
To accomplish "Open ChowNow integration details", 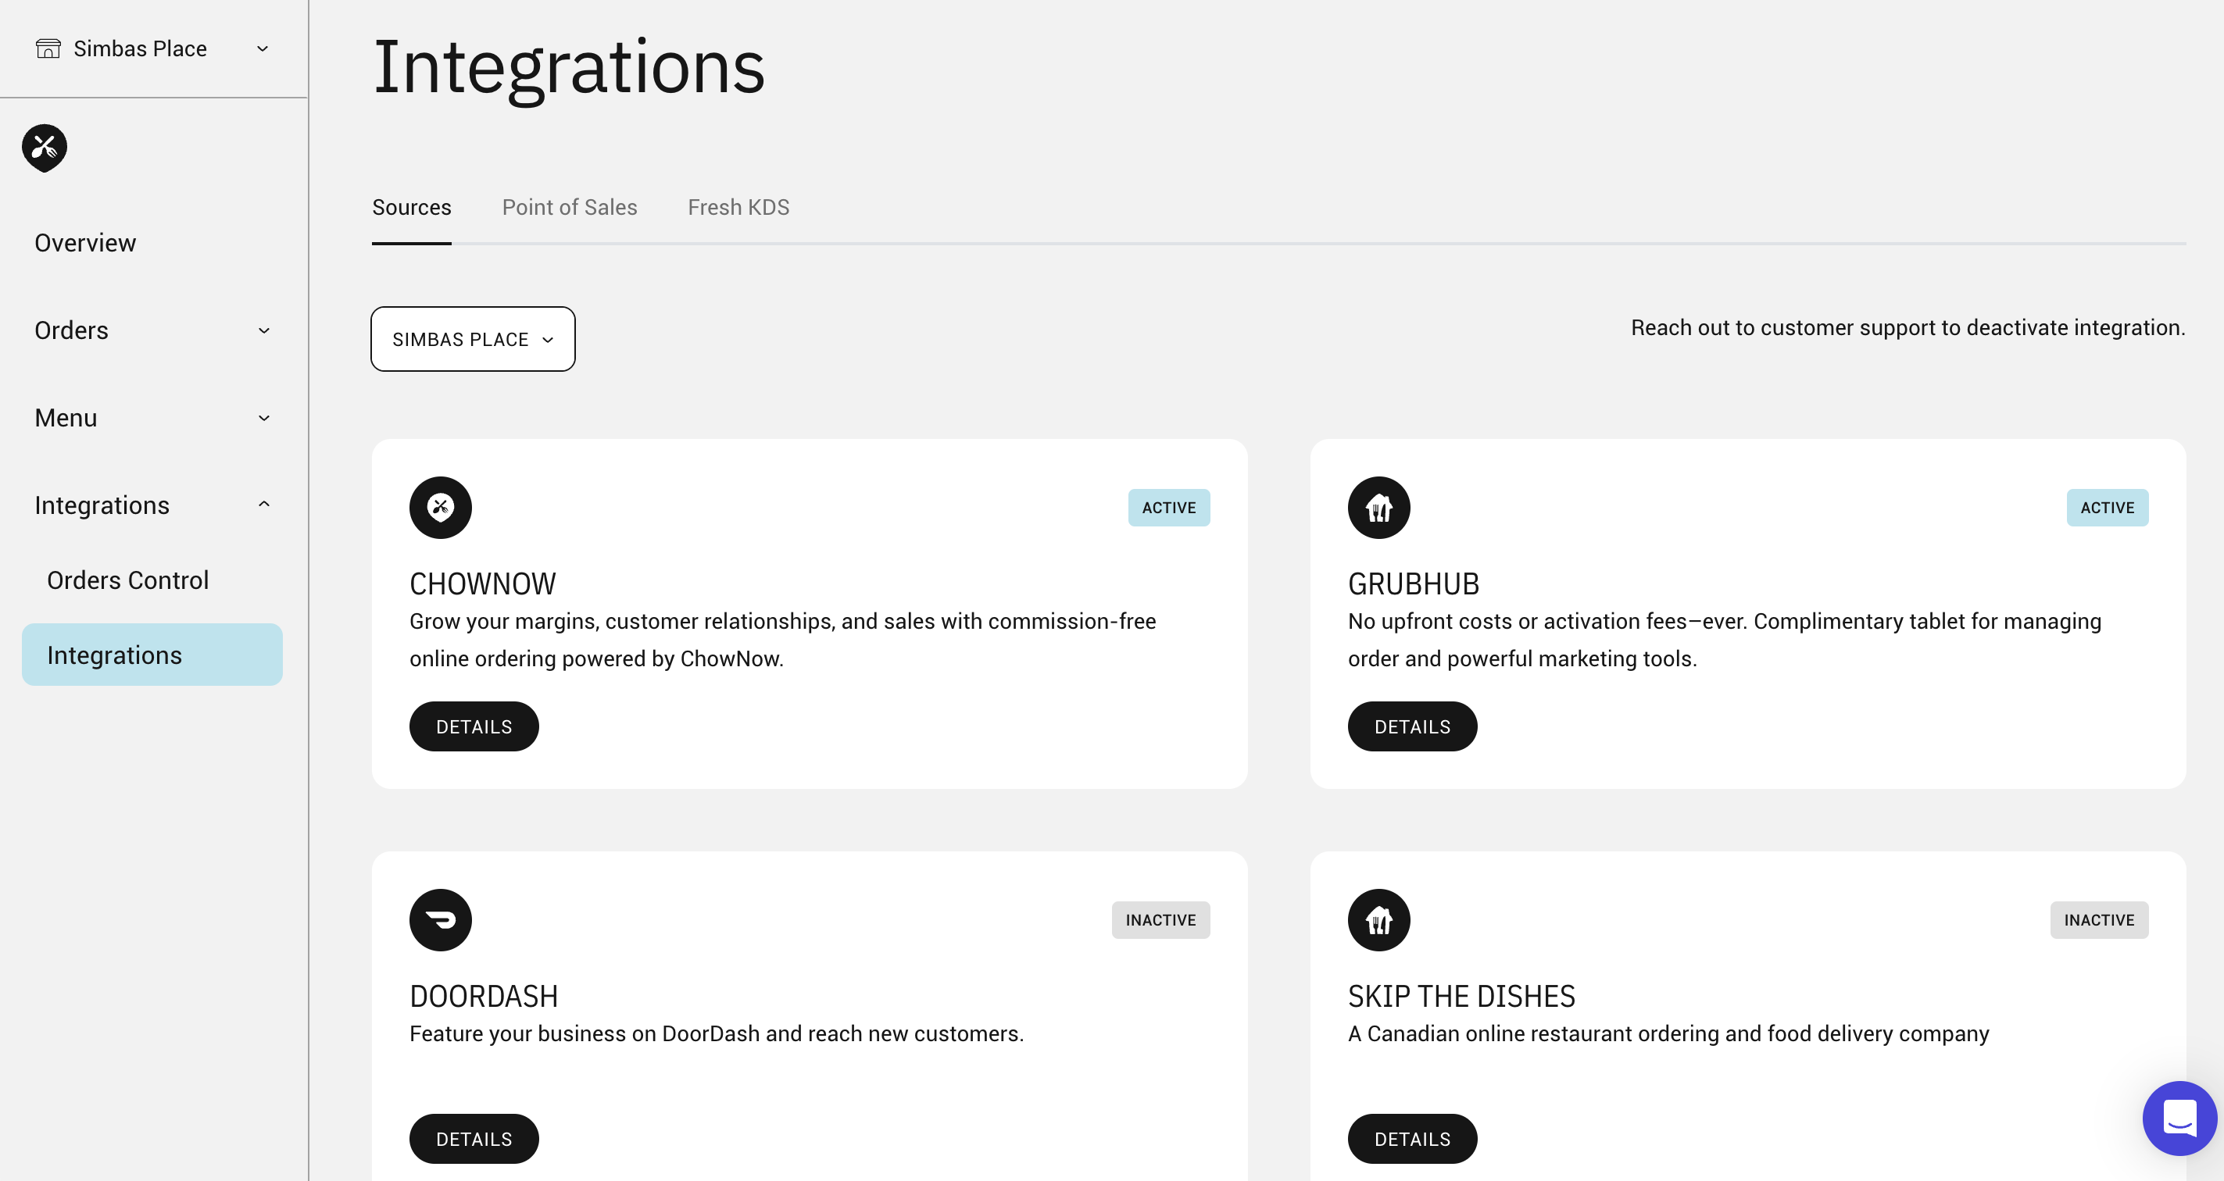I will pyautogui.click(x=473, y=726).
